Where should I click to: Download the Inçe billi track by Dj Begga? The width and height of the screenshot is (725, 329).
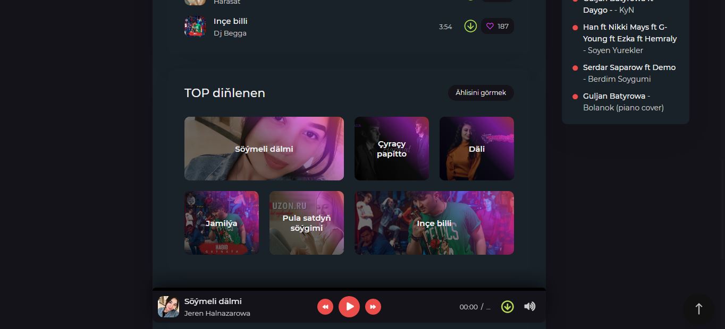pos(470,26)
